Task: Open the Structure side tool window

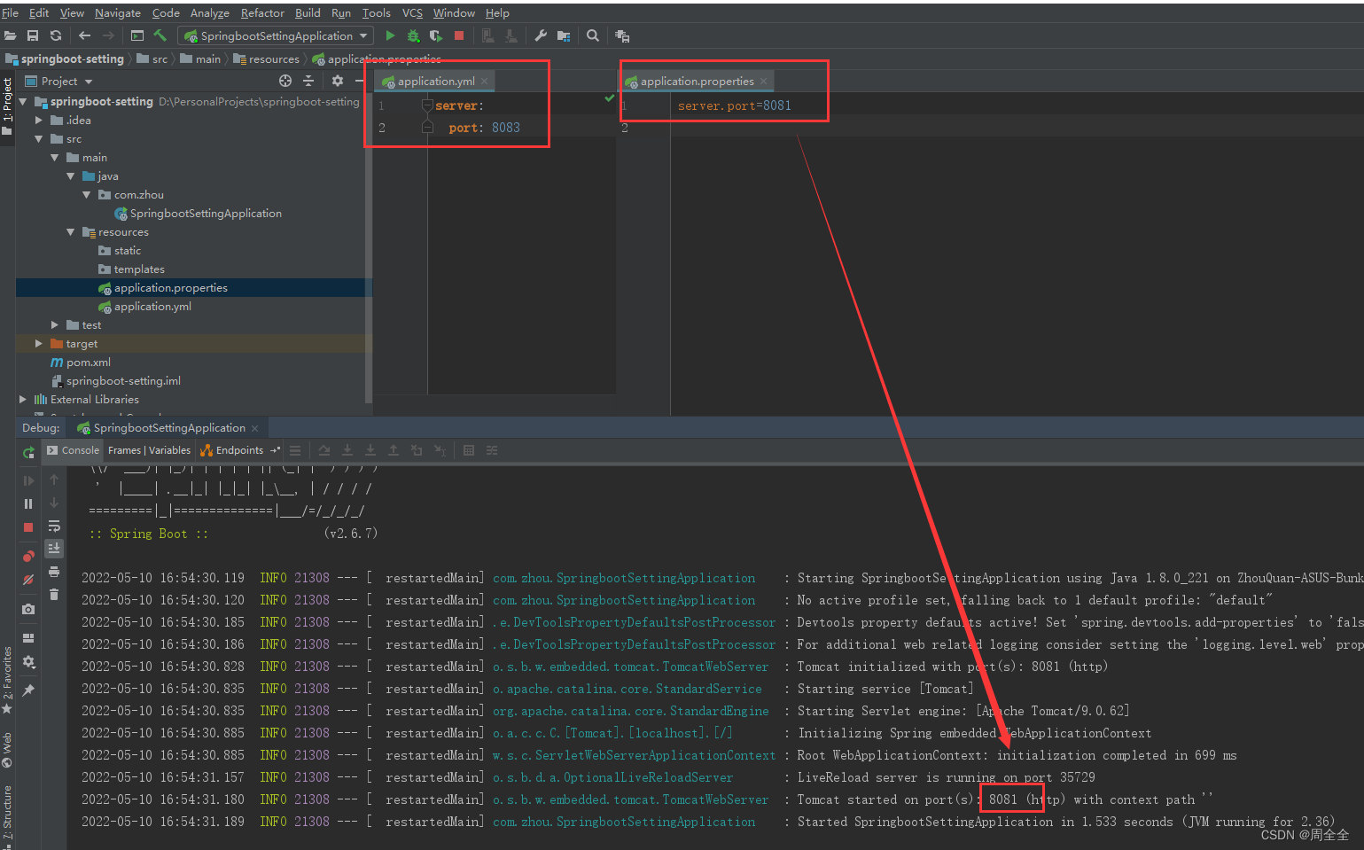Action: (x=7, y=810)
